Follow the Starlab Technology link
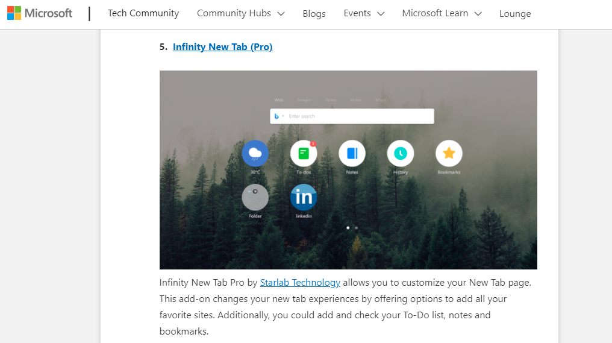Image resolution: width=612 pixels, height=343 pixels. click(x=300, y=283)
